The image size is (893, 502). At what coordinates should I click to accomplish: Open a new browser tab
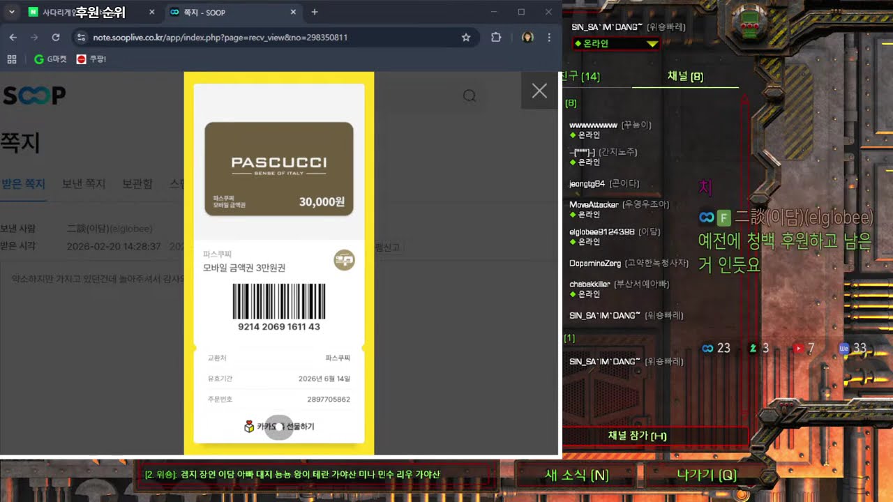(315, 12)
